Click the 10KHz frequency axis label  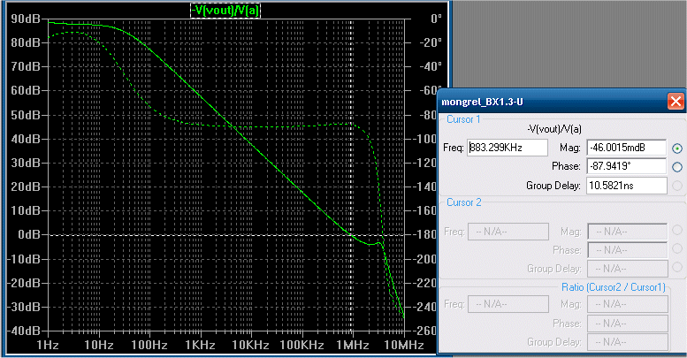pos(250,346)
